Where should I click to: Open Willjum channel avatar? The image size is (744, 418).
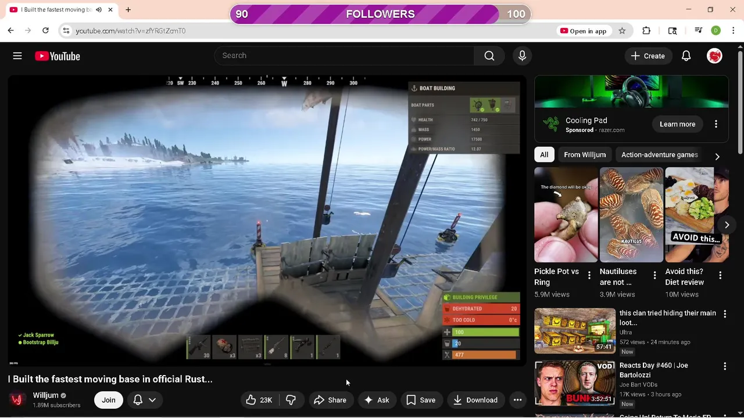tap(17, 399)
